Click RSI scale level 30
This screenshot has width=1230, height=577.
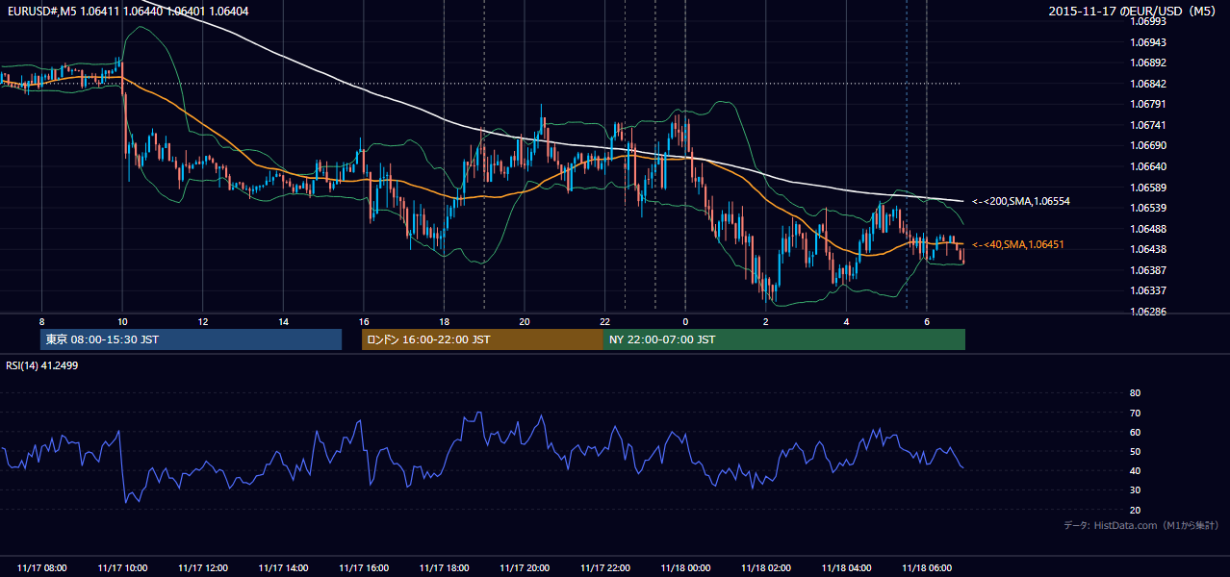click(1135, 490)
